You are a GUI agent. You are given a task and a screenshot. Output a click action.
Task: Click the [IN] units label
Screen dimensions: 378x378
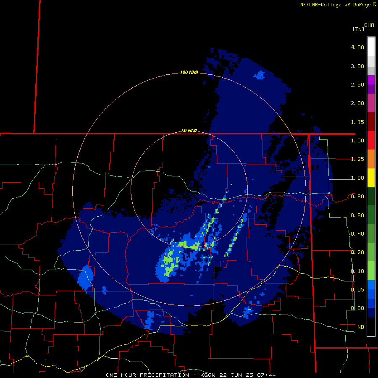(x=358, y=29)
